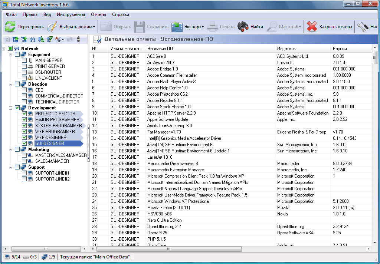This screenshot has width=380, height=264.
Task: Click the wrench settings icon at toolbar end
Action: tap(363, 26)
